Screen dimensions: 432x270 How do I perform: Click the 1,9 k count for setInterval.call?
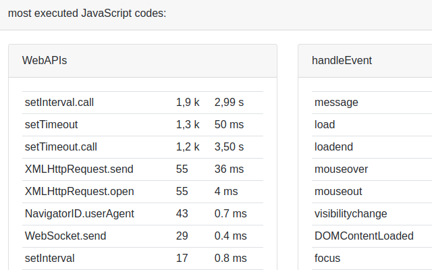[188, 103]
